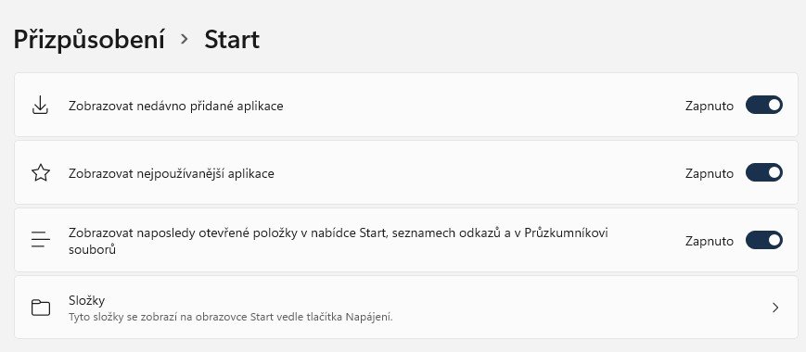The image size is (806, 352).
Task: Click Zapnuto status next to most used apps
Action: 710,173
